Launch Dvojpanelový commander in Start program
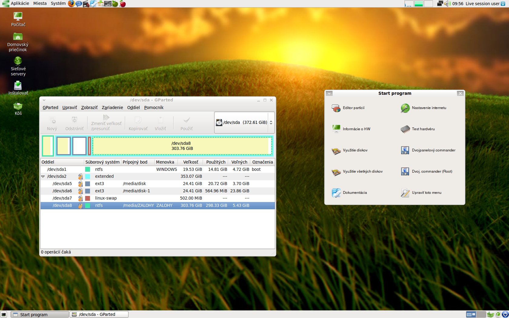This screenshot has height=318, width=509. point(428,150)
